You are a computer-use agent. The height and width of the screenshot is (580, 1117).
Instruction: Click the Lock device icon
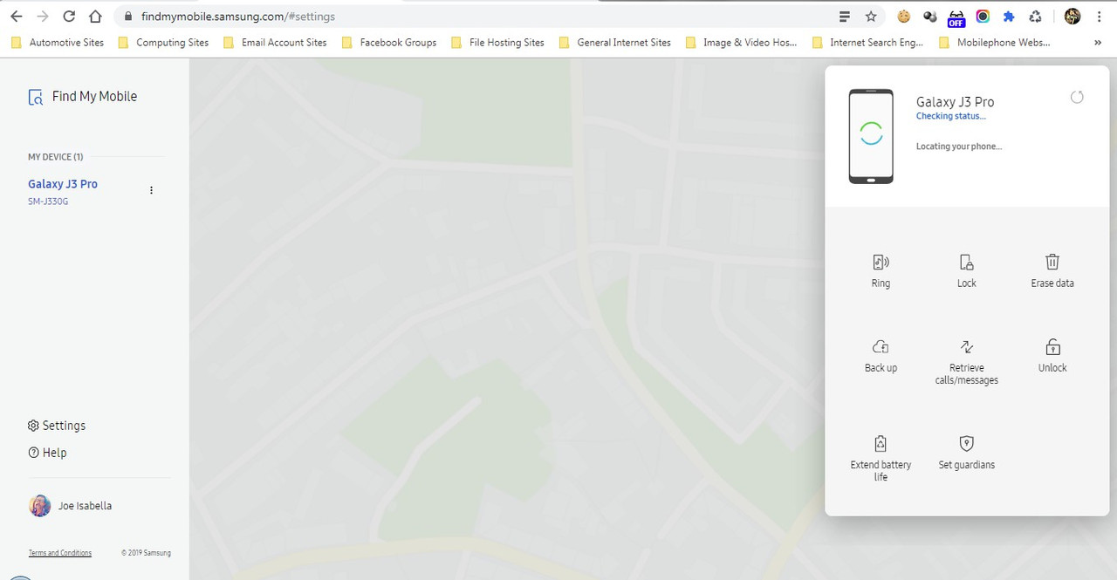[x=966, y=263]
